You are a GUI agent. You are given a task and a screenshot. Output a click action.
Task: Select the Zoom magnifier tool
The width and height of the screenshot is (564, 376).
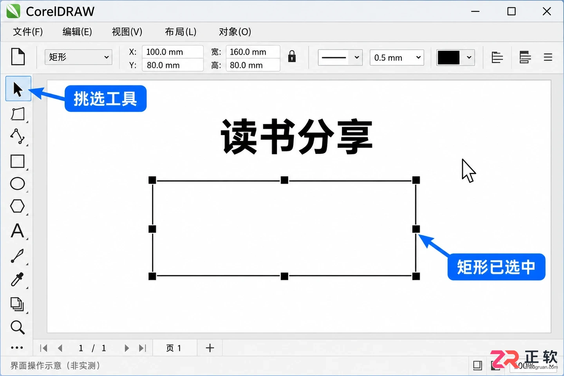coord(18,327)
